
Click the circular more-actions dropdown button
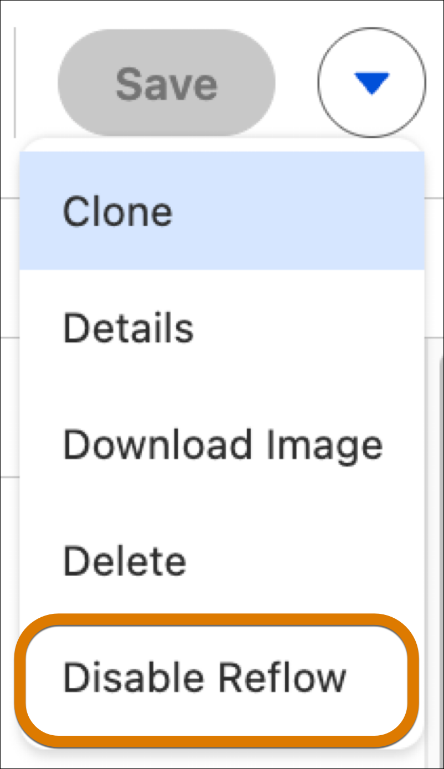click(x=372, y=83)
